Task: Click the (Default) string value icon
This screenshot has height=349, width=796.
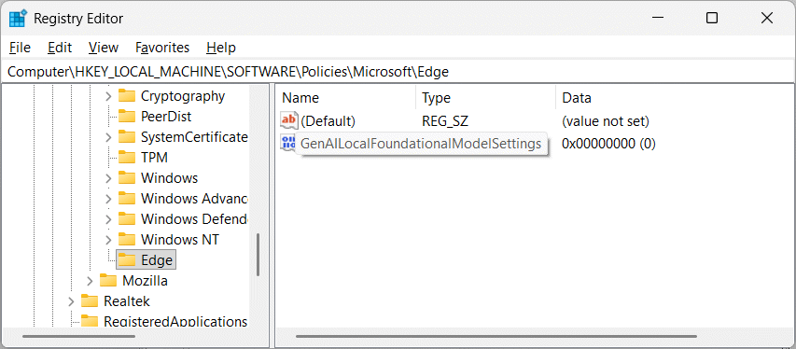Action: [288, 120]
